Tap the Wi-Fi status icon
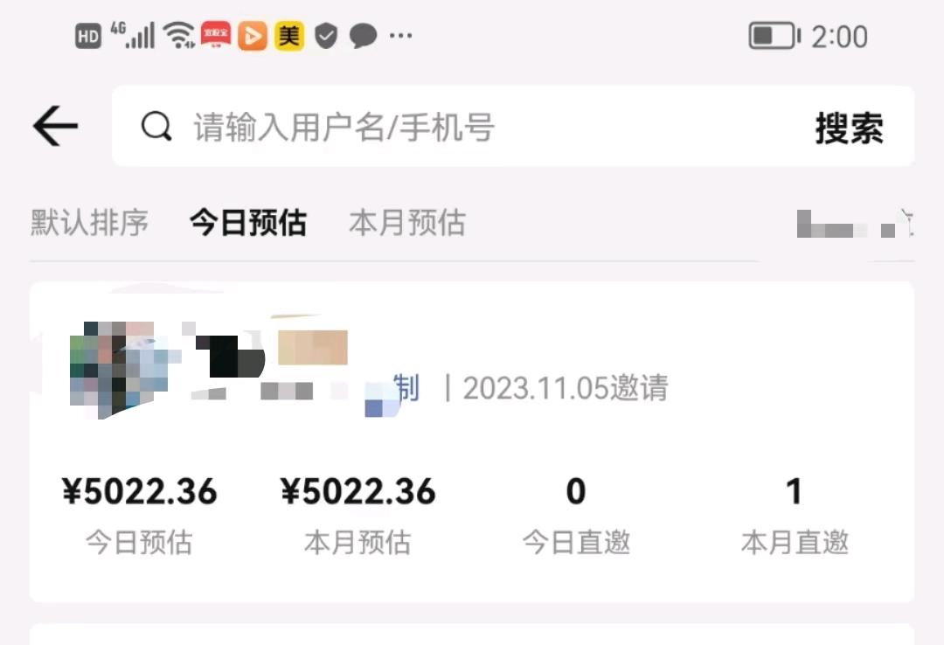This screenshot has width=944, height=645. [x=180, y=35]
